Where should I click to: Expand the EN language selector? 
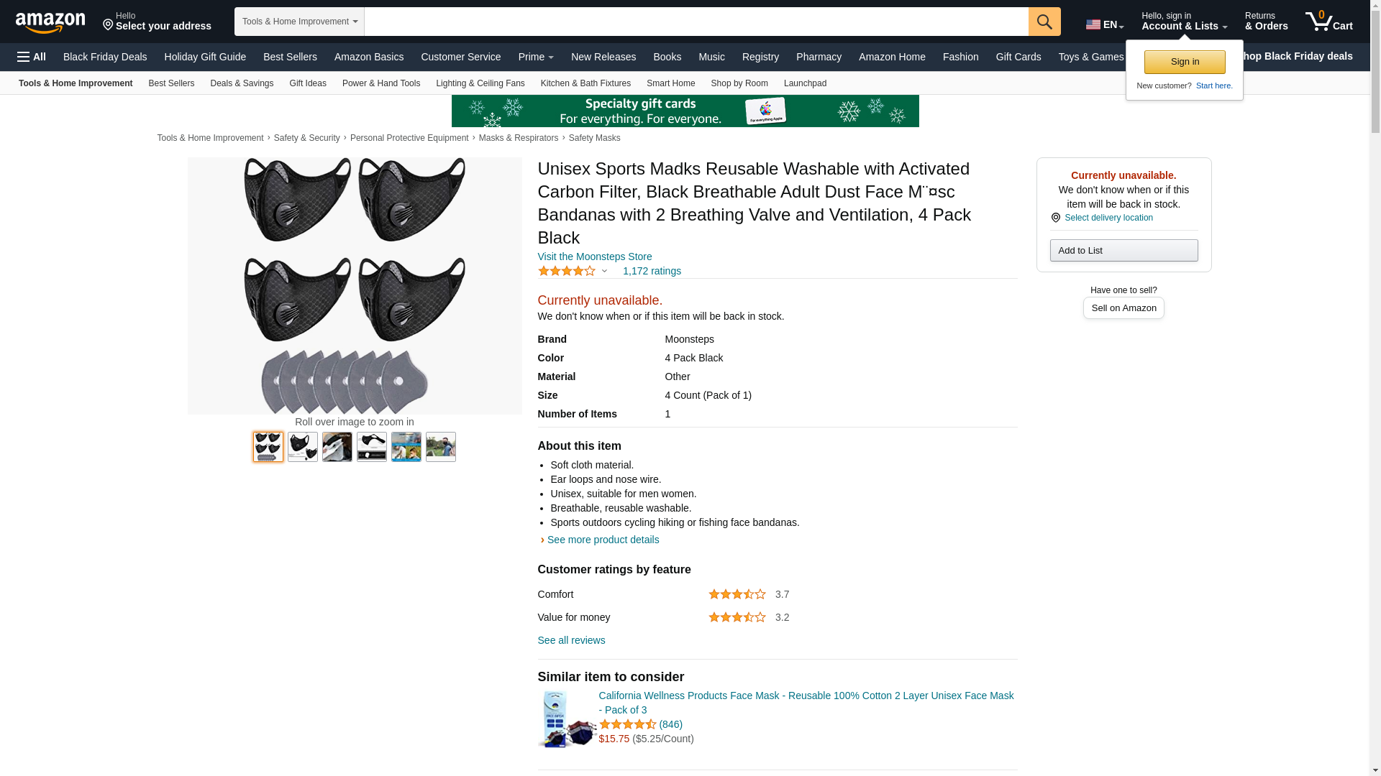tap(1104, 24)
